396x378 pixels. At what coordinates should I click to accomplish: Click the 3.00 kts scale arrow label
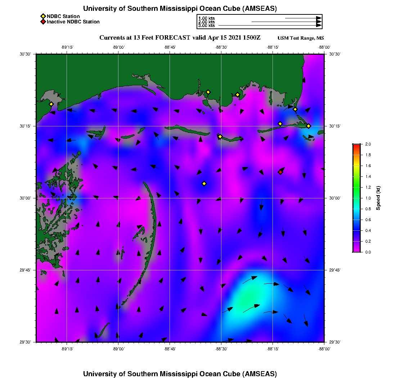click(x=207, y=26)
